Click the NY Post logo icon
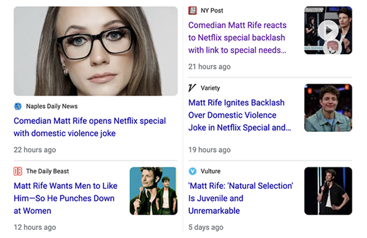Image resolution: width=367 pixels, height=238 pixels. pyautogui.click(x=192, y=10)
